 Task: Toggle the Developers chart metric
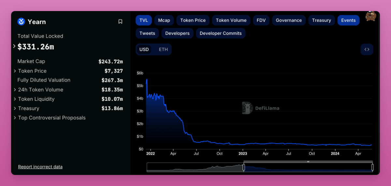pyautogui.click(x=177, y=33)
